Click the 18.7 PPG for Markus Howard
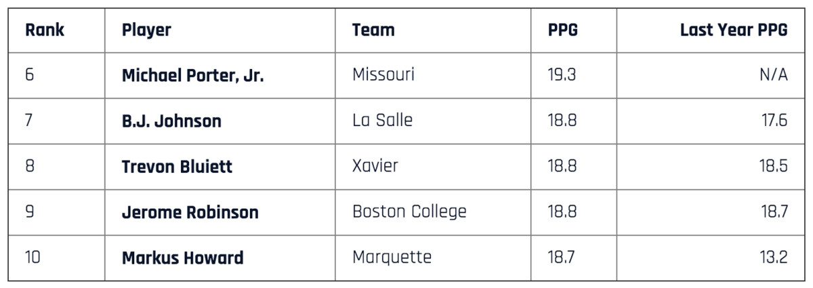The width and height of the screenshot is (813, 288). pos(562,257)
